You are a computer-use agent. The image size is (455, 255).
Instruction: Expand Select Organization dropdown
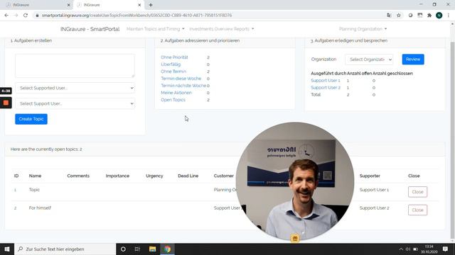[369, 59]
